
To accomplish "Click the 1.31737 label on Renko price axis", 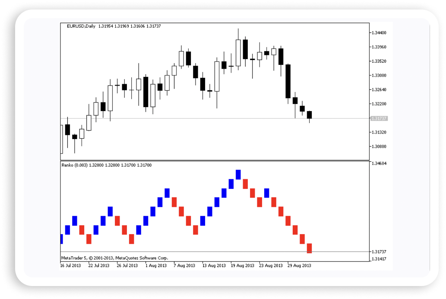I will coord(379,251).
